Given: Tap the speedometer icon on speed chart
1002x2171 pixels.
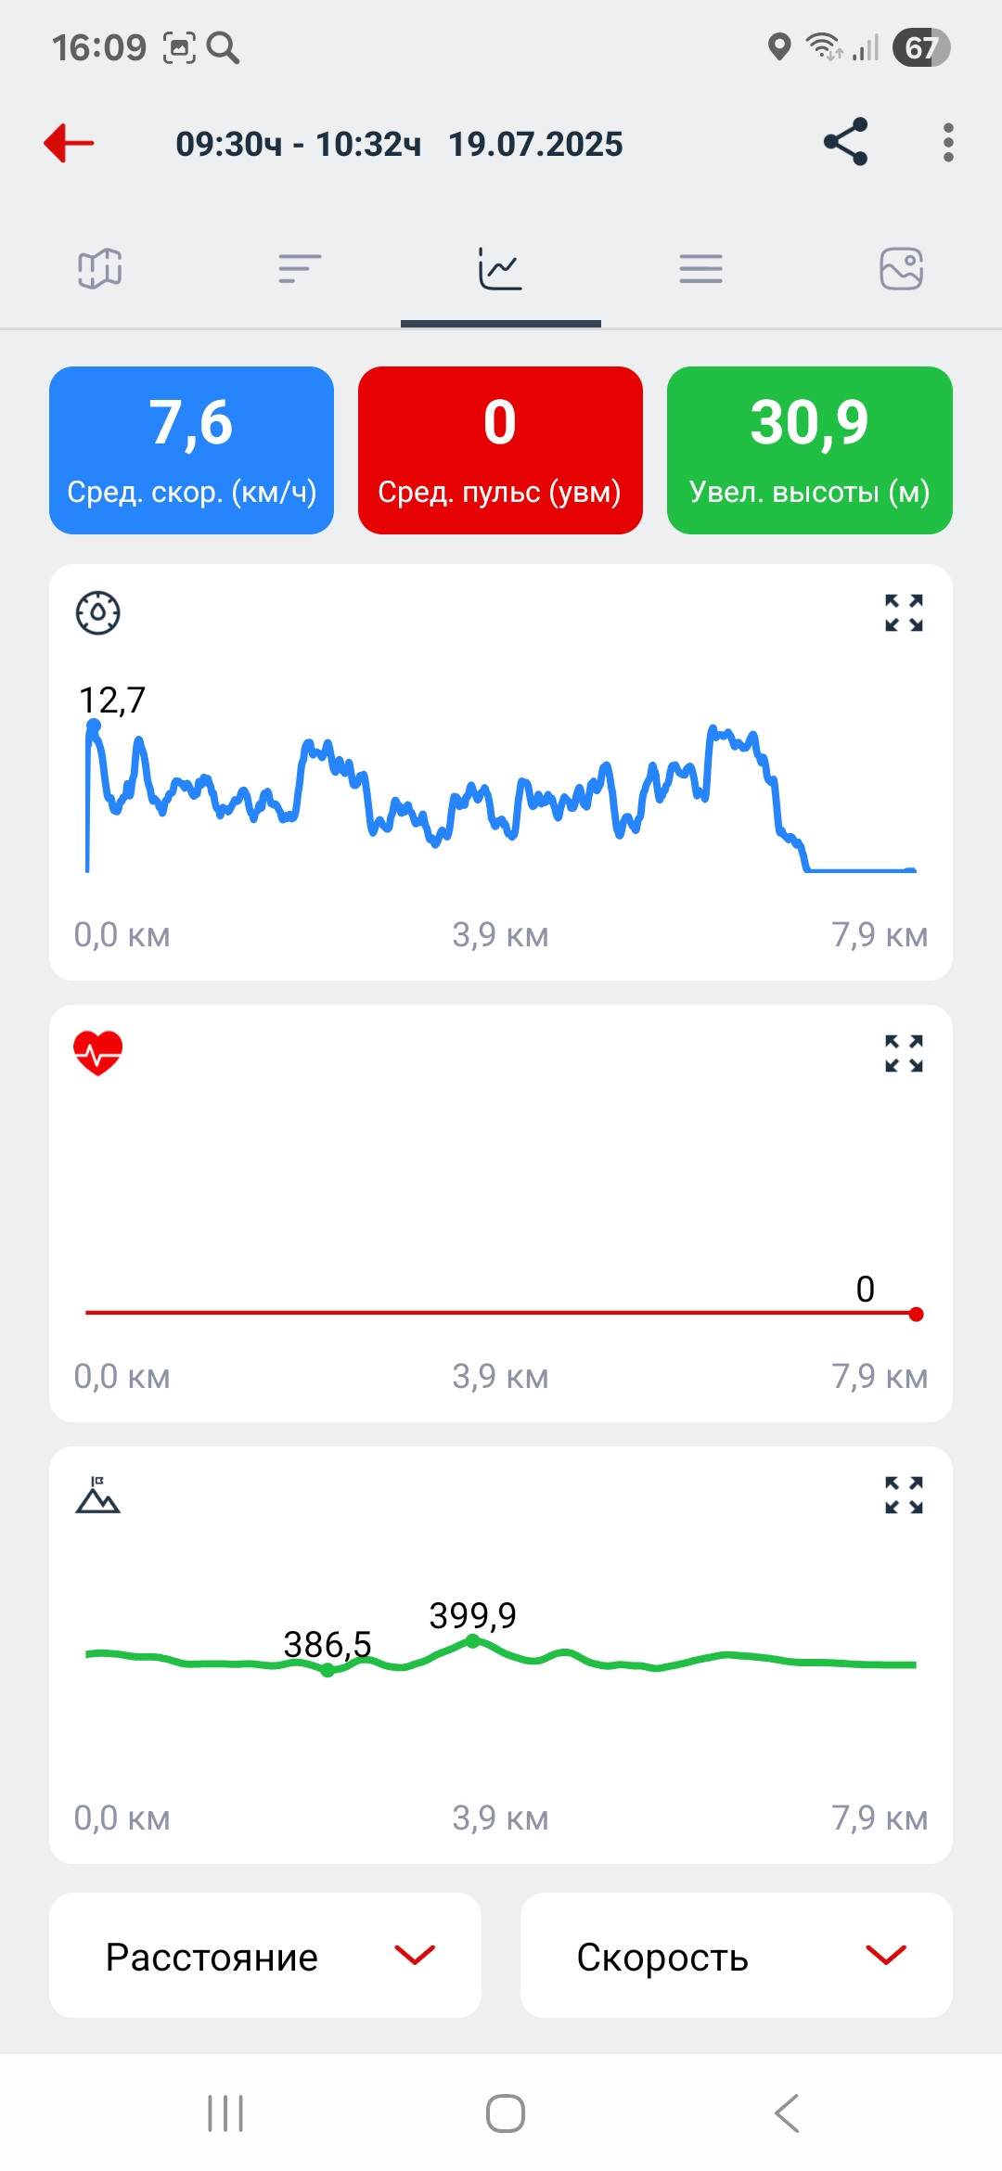Looking at the screenshot, I should tap(97, 613).
